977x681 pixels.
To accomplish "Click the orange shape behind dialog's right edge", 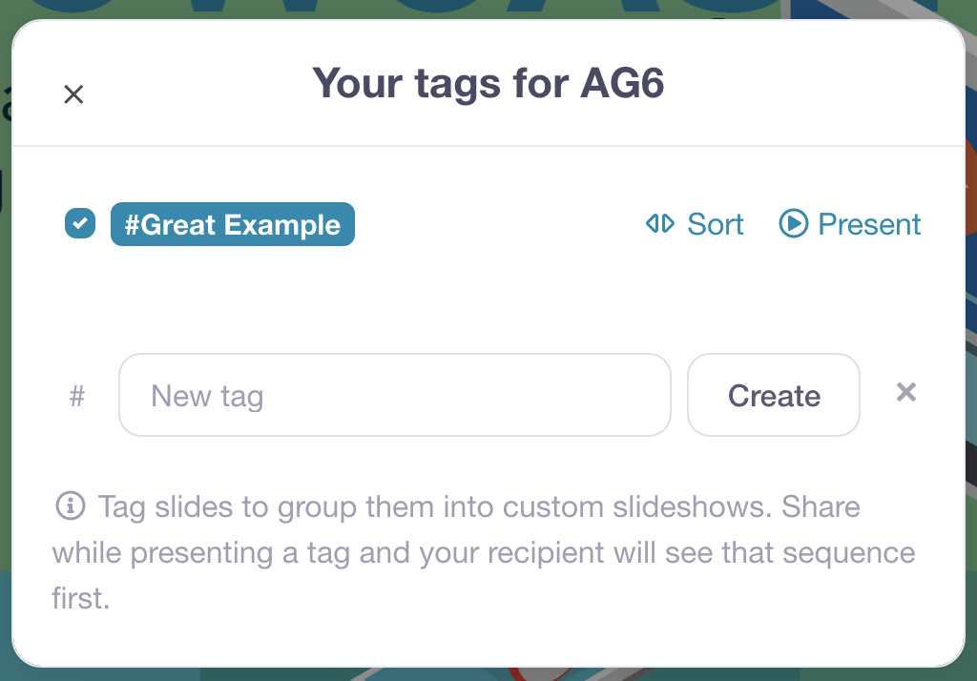I will 970,187.
